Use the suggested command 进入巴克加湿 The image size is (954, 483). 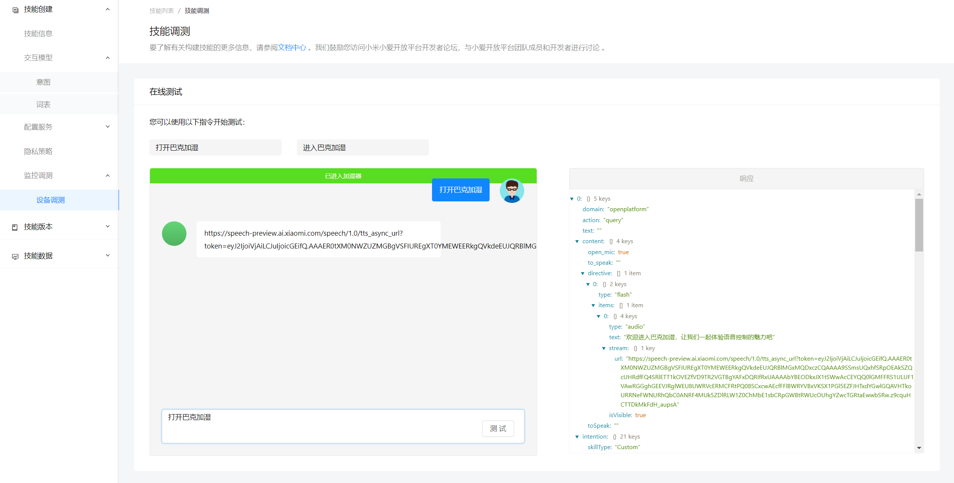(363, 148)
